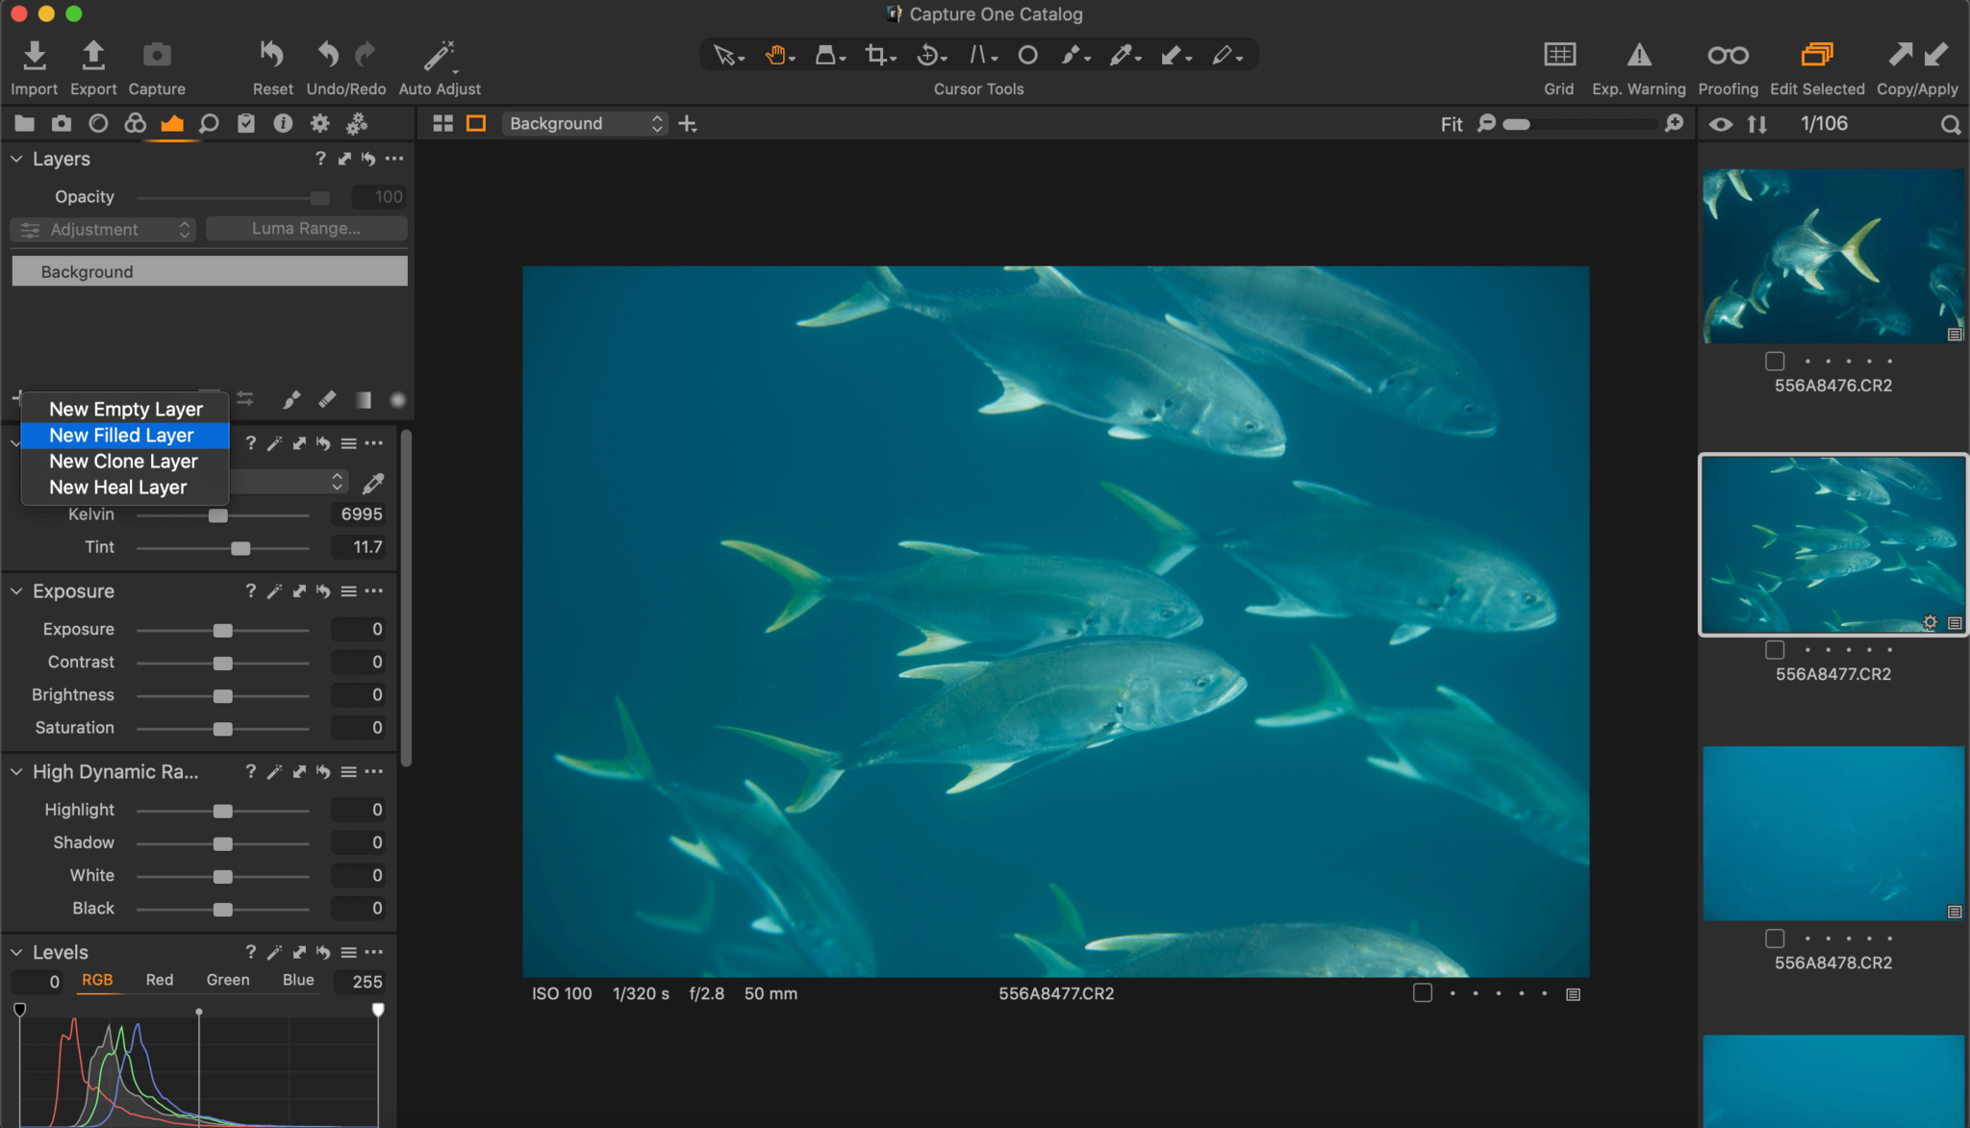
Task: Open the Exposure Warning display
Action: pyautogui.click(x=1638, y=55)
